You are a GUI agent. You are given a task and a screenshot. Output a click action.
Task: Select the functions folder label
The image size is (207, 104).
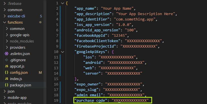[15, 22]
